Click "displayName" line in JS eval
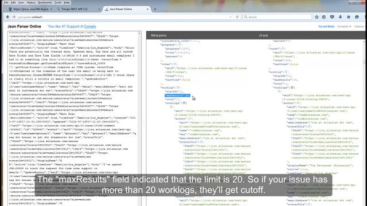 320,165
